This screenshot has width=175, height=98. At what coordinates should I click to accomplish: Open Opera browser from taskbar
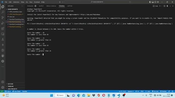[x=104, y=95]
